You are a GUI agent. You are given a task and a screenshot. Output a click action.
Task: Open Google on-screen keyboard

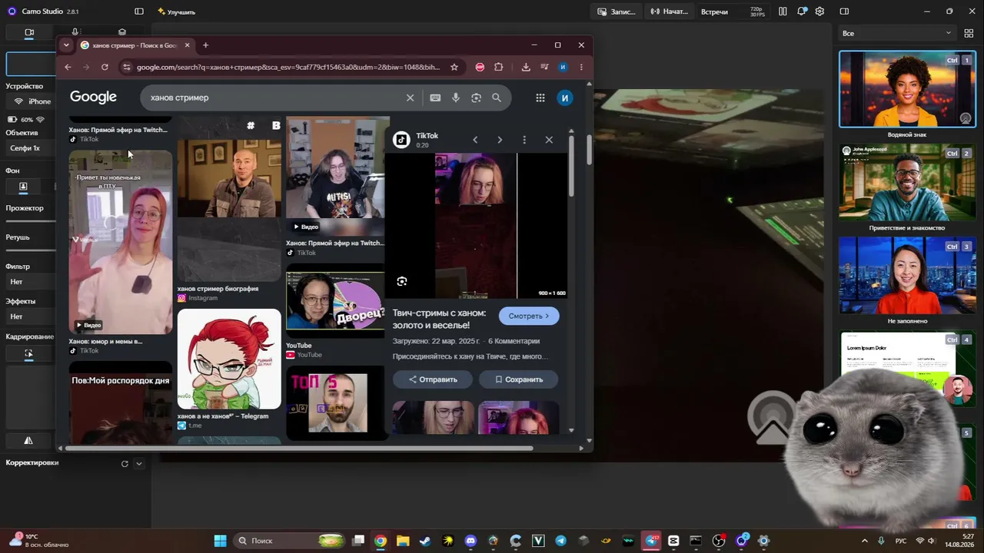(435, 98)
